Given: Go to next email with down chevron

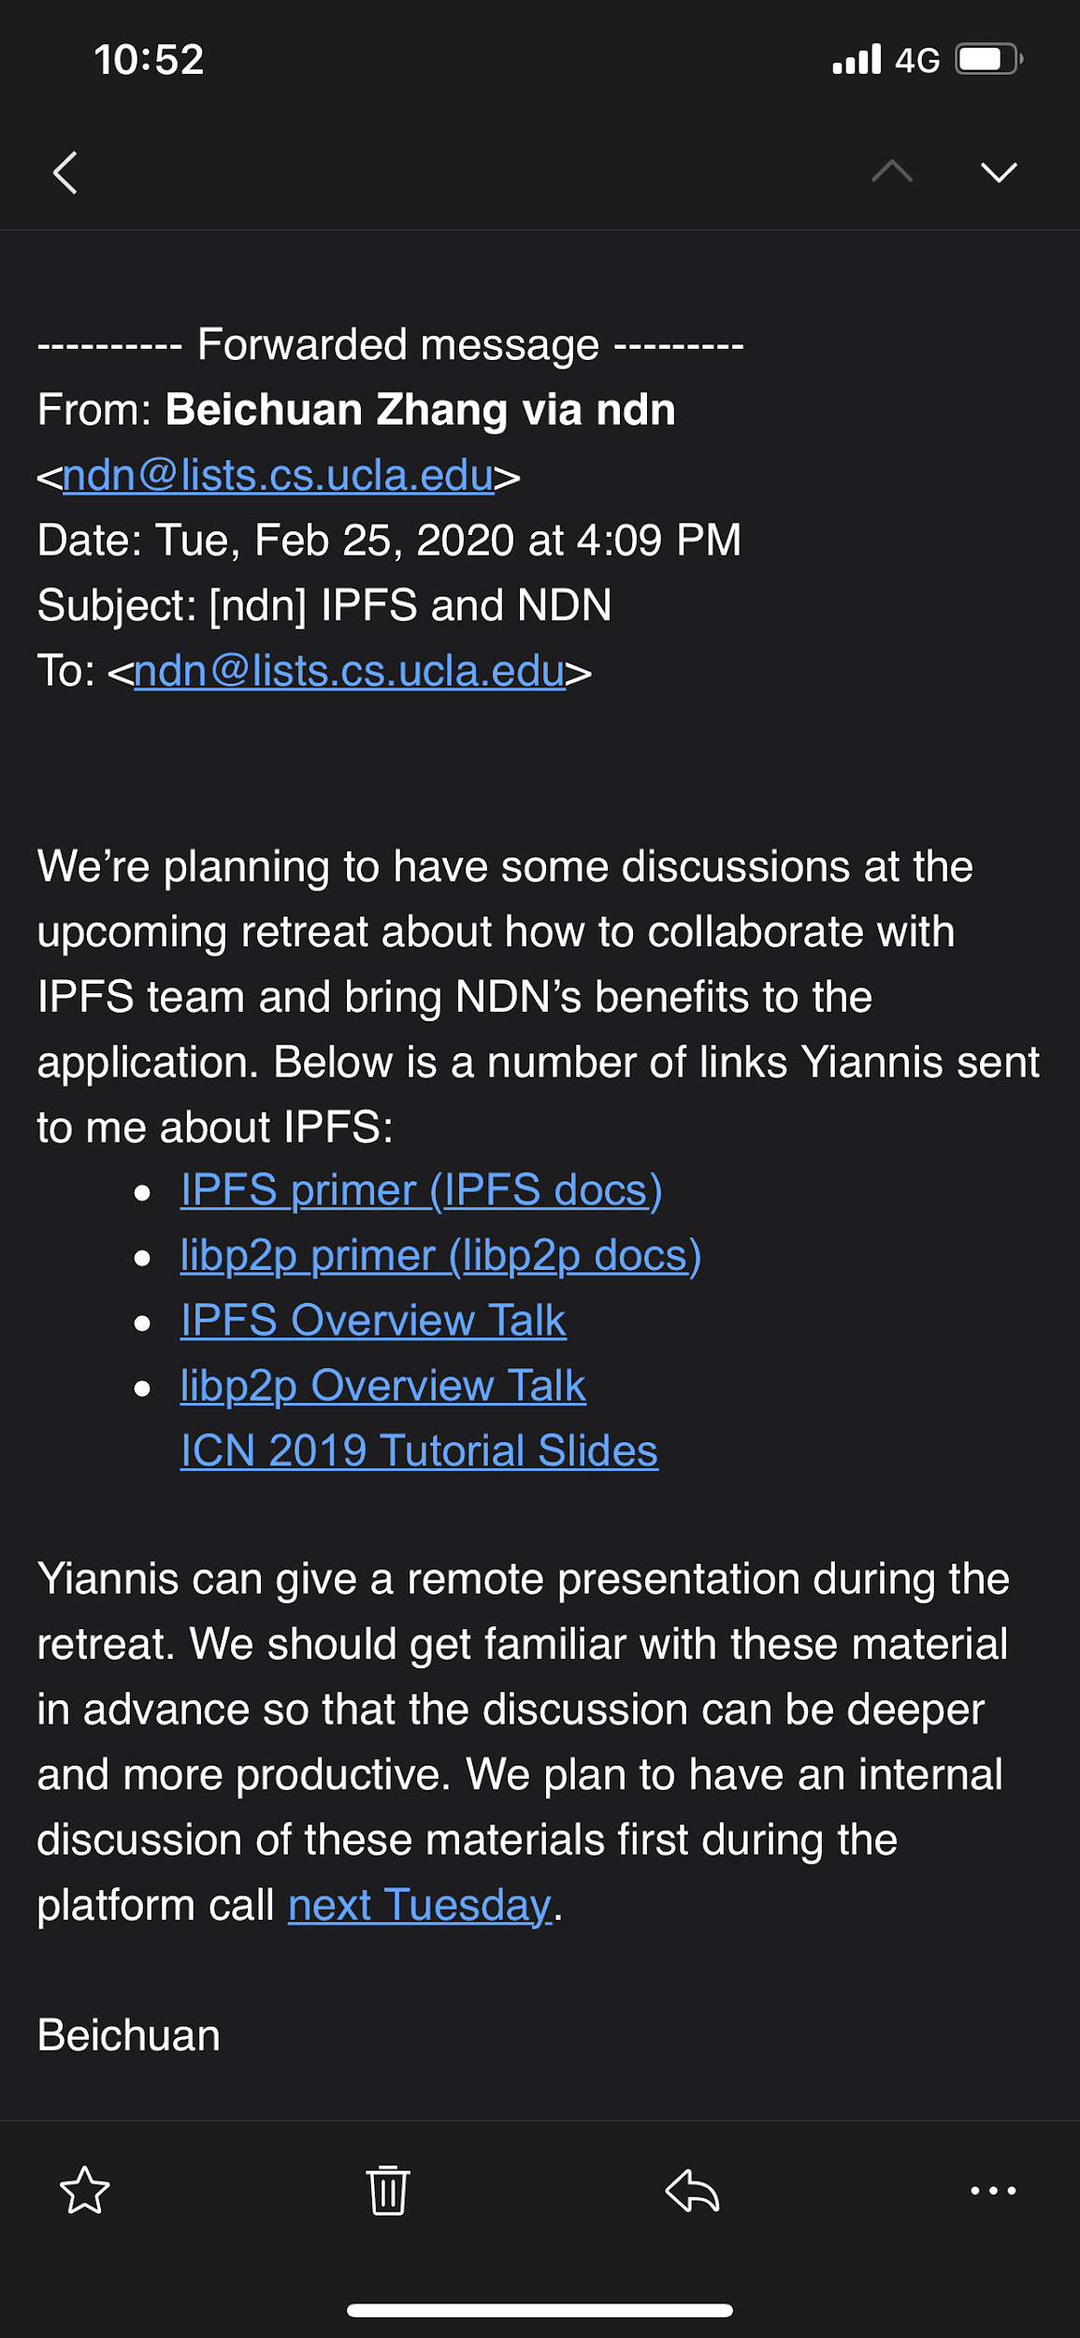Looking at the screenshot, I should pos(999,172).
